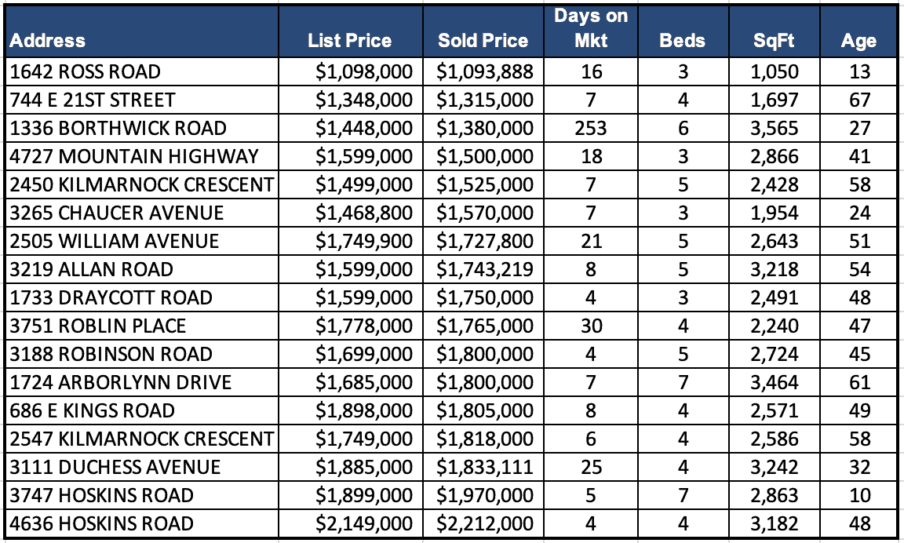Click square footage 3,464 cell
The height and width of the screenshot is (543, 904).
pyautogui.click(x=774, y=383)
